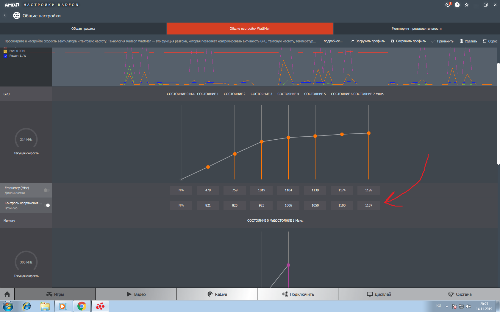Viewport: 500px width, 312px height.
Task: Click the Сброс reset button
Action: pos(490,41)
